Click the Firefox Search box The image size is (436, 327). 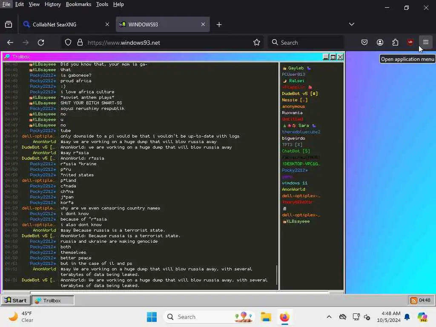[x=306, y=42]
